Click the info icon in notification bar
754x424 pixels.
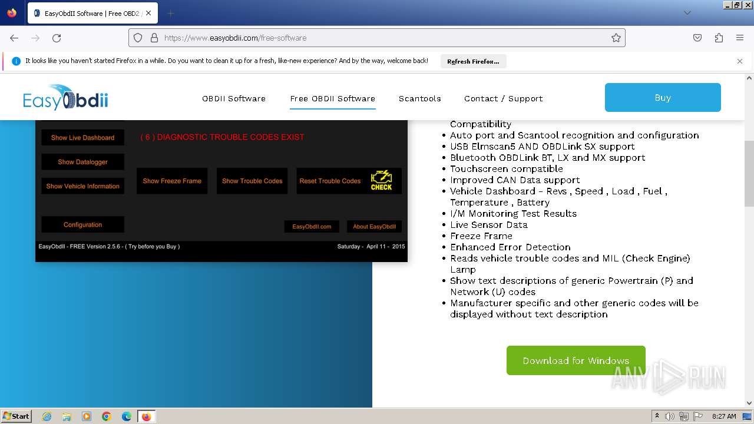16,61
